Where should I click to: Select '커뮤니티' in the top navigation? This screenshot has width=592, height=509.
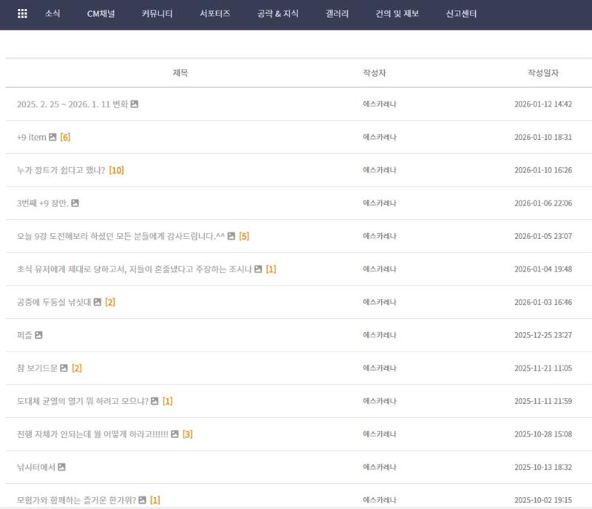[157, 14]
